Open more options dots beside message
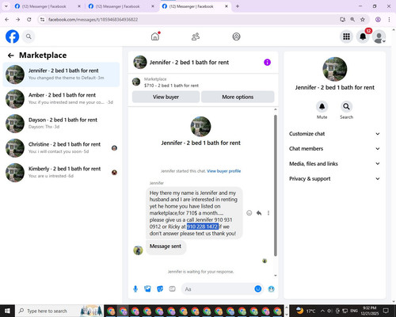The image size is (396, 317). [x=268, y=213]
